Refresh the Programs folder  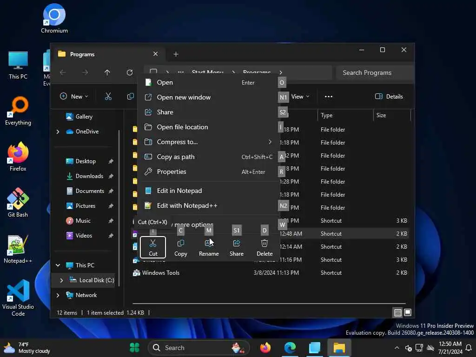click(x=130, y=73)
